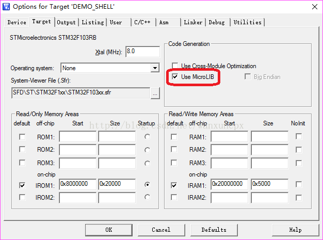Image resolution: width=323 pixels, height=240 pixels.
Task: Click the ROM2 Size field
Action: (x=117, y=150)
